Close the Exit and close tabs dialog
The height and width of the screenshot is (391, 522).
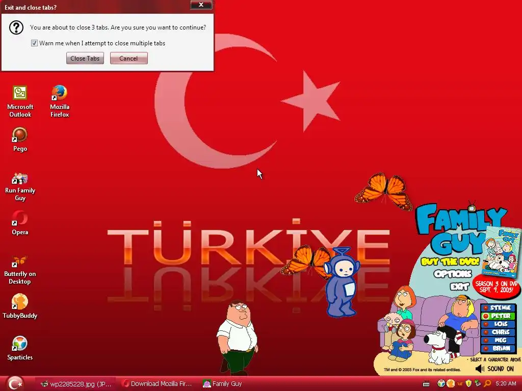201,5
